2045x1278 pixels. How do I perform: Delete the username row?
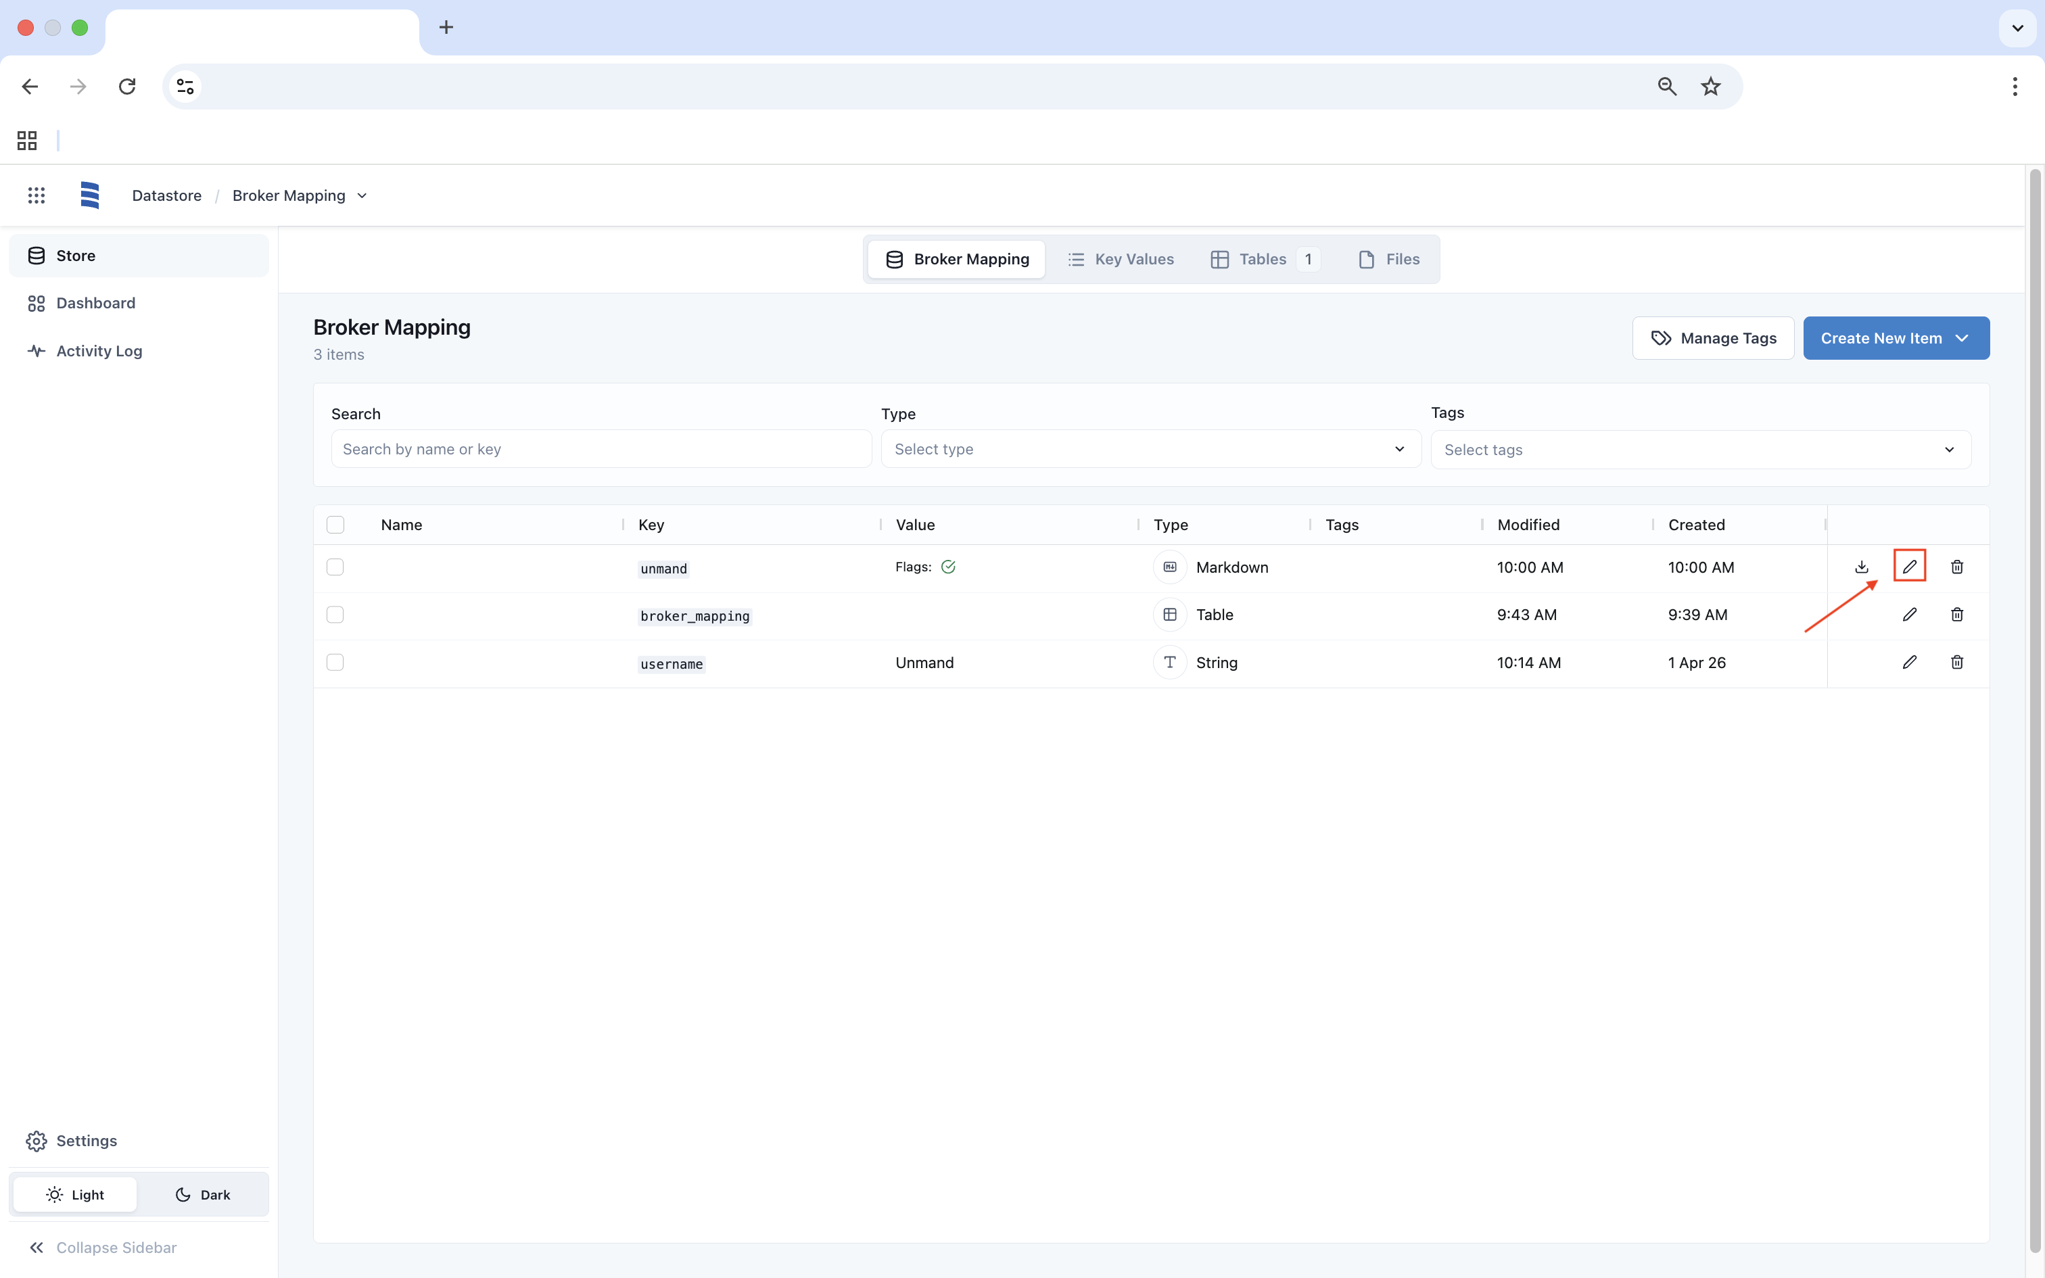pos(1957,662)
